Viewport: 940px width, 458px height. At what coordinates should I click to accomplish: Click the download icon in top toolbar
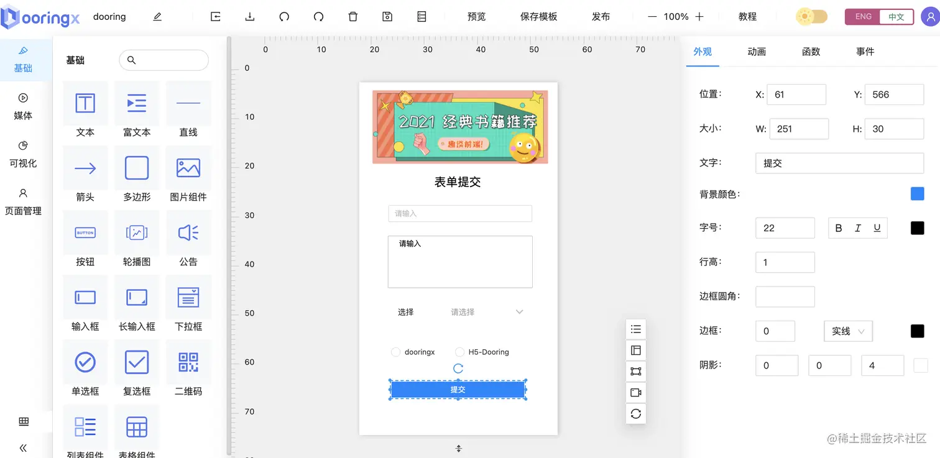250,17
